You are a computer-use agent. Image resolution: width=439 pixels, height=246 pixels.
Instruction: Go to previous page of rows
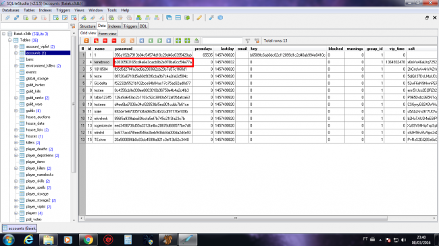coord(151,41)
